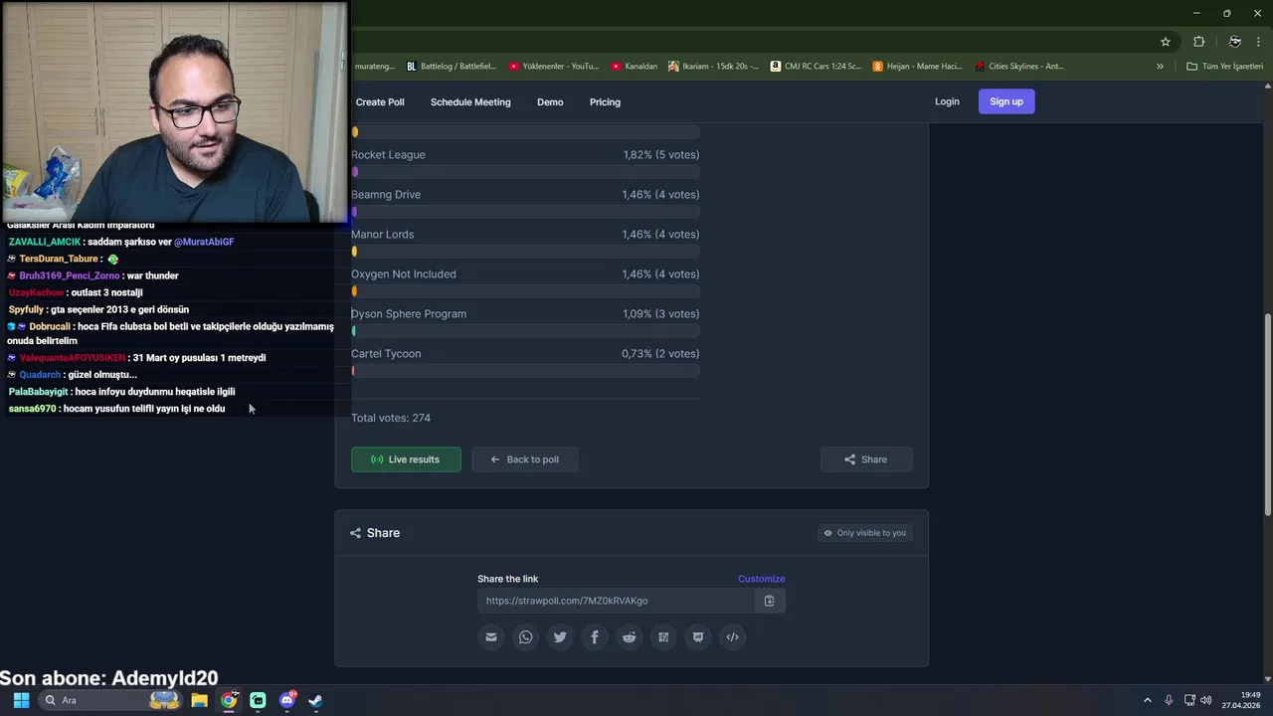The image size is (1273, 716).
Task: Click the page vertical scrollbar thumb
Action: click(x=1267, y=414)
